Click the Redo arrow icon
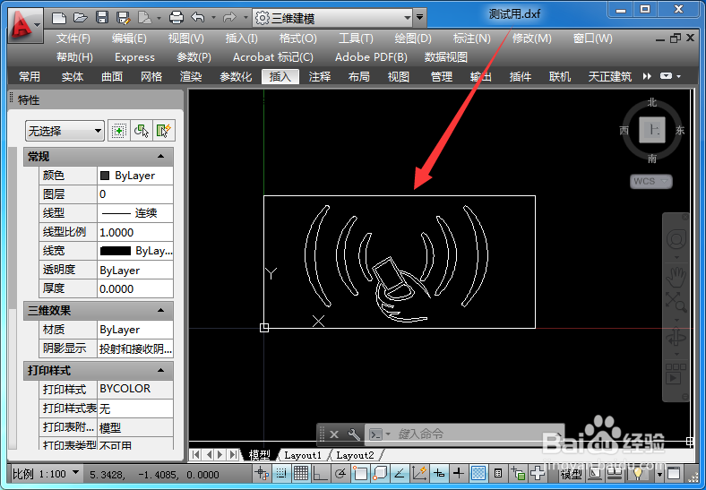The width and height of the screenshot is (706, 490). [x=229, y=18]
